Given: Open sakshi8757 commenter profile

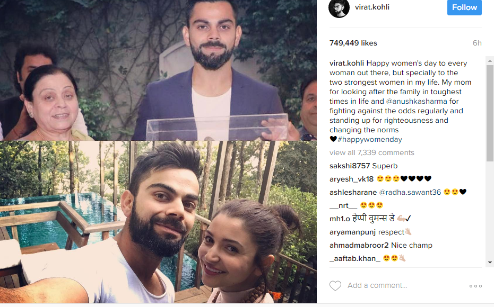Looking at the screenshot, I should [350, 166].
